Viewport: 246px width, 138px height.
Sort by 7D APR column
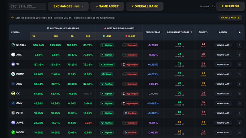pos(72,36)
